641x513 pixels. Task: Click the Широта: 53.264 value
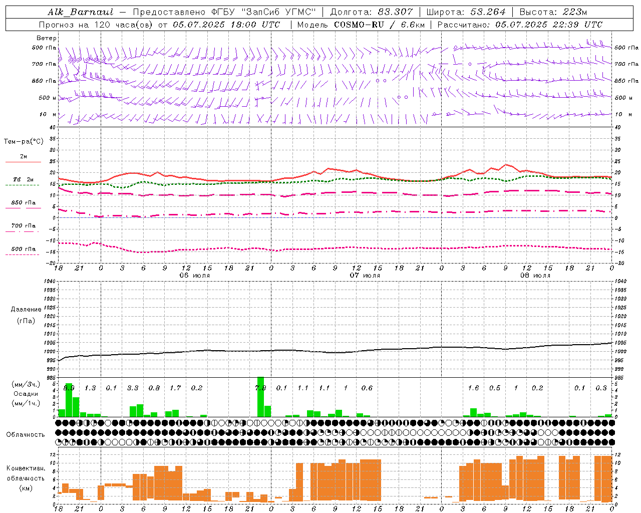[466, 12]
